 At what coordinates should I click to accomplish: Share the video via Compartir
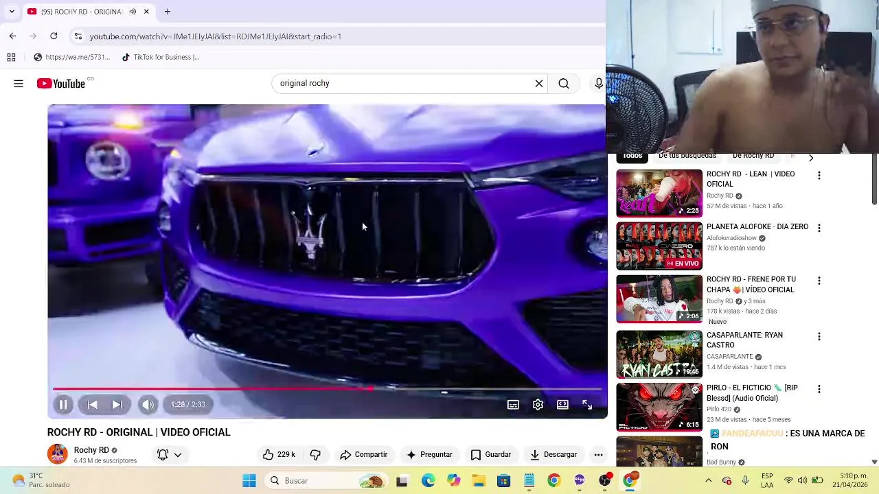[x=363, y=454]
